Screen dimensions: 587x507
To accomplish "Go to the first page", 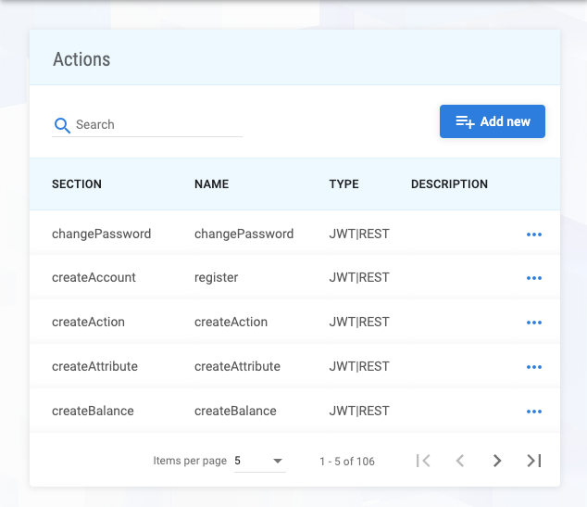I will (x=423, y=461).
